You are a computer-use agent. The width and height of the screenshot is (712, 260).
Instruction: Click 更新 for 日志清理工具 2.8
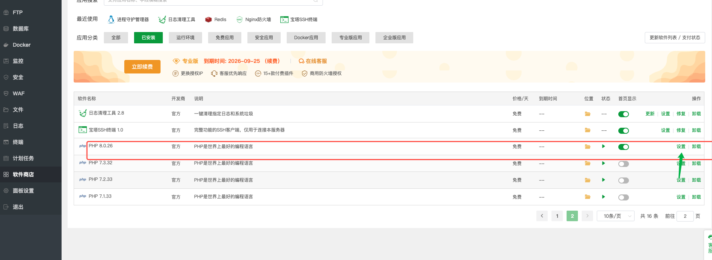click(x=650, y=114)
